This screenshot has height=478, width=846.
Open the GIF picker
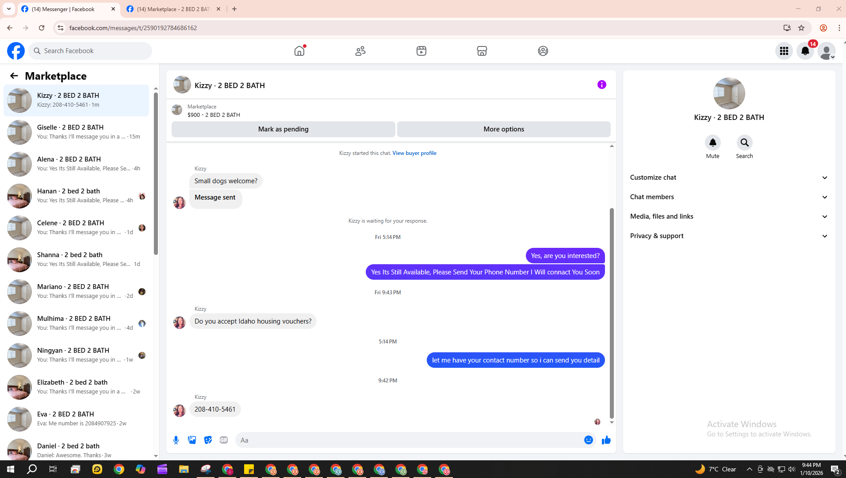click(x=224, y=440)
